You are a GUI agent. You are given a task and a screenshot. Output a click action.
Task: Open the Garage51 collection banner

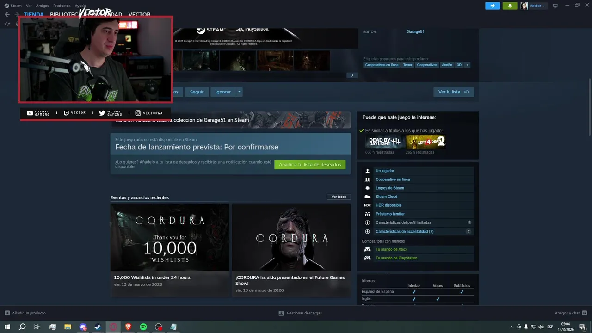pos(230,120)
